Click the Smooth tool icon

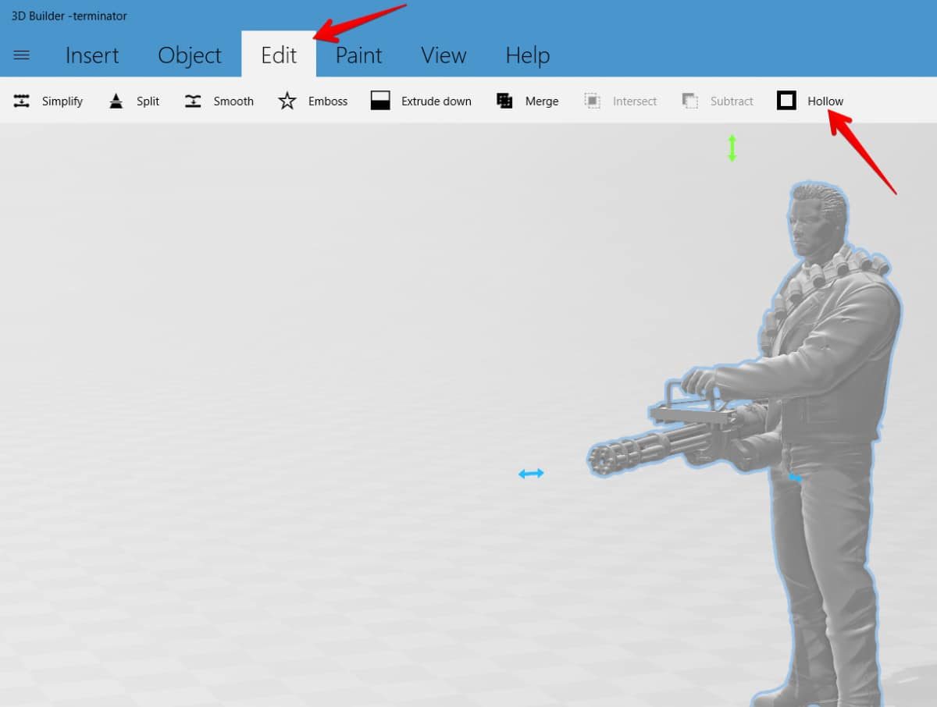click(x=193, y=101)
